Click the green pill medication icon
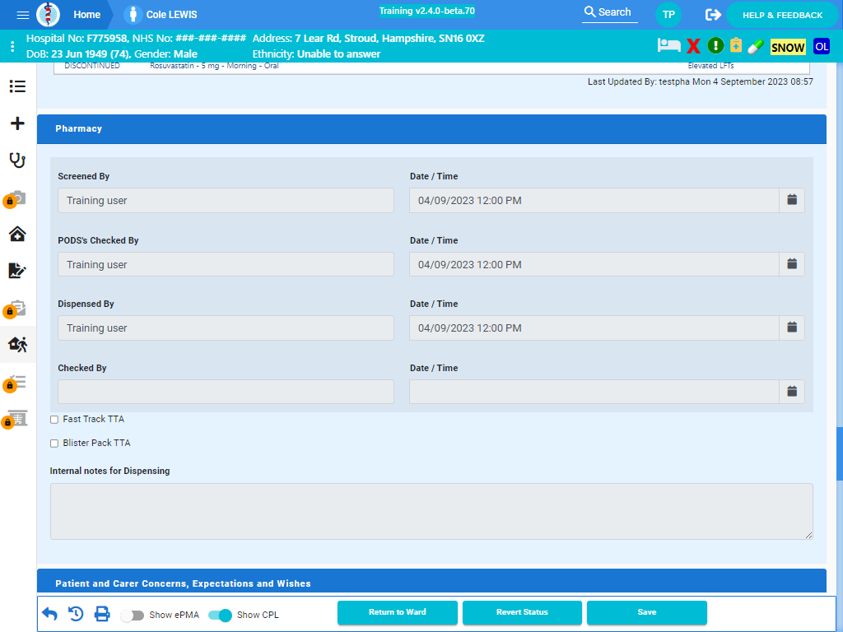Image resolution: width=843 pixels, height=632 pixels. pos(756,46)
